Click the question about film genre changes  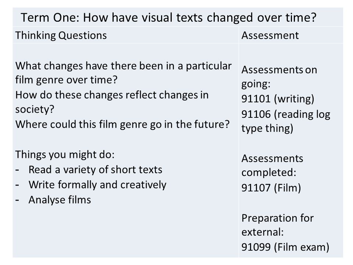[124, 73]
